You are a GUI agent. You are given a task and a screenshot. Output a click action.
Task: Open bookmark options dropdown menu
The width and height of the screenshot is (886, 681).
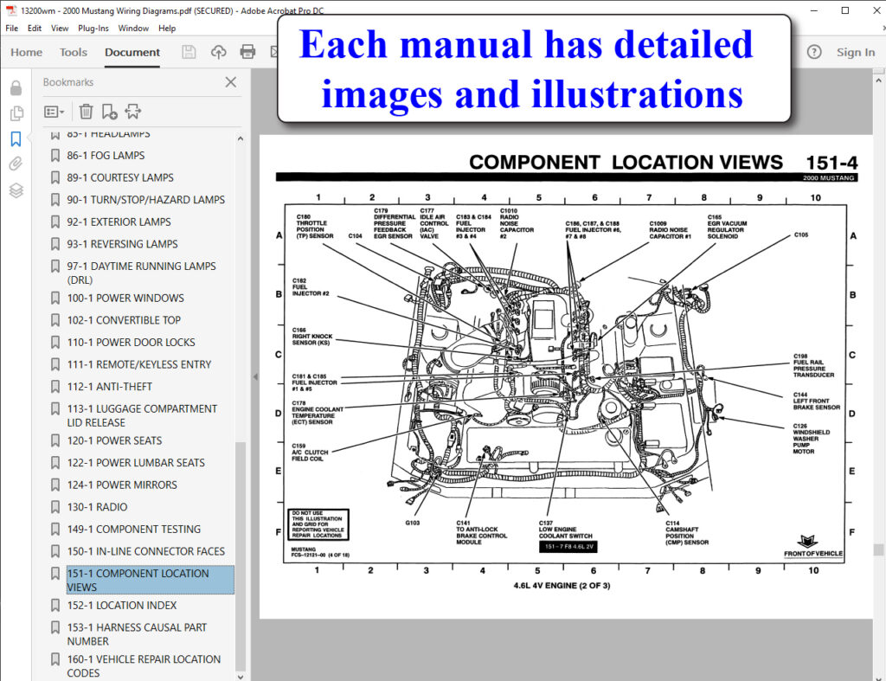(53, 111)
